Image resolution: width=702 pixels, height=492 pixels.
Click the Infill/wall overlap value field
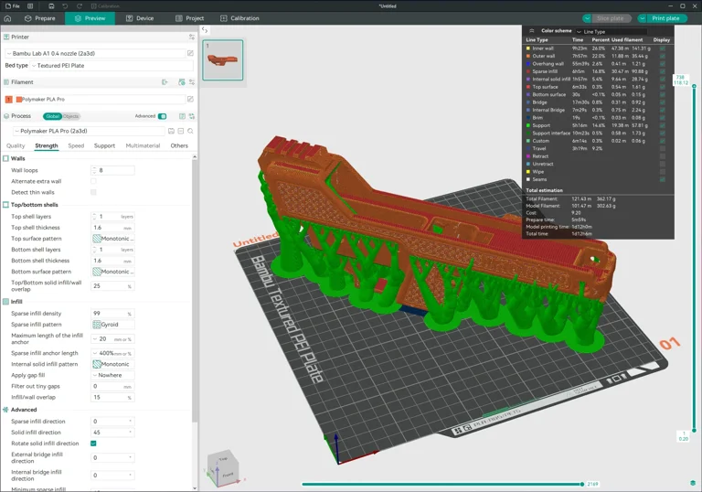(x=112, y=397)
